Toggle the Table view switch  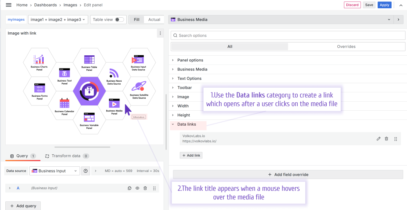[119, 20]
